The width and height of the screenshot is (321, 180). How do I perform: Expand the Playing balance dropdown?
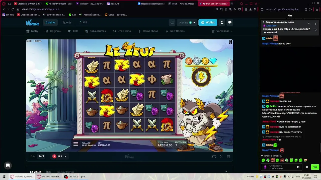187,22
